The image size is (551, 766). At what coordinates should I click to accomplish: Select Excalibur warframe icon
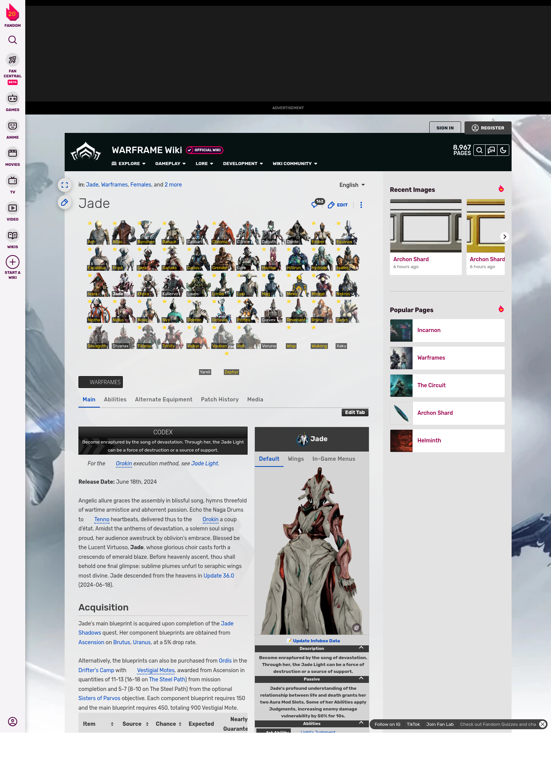coord(98,259)
